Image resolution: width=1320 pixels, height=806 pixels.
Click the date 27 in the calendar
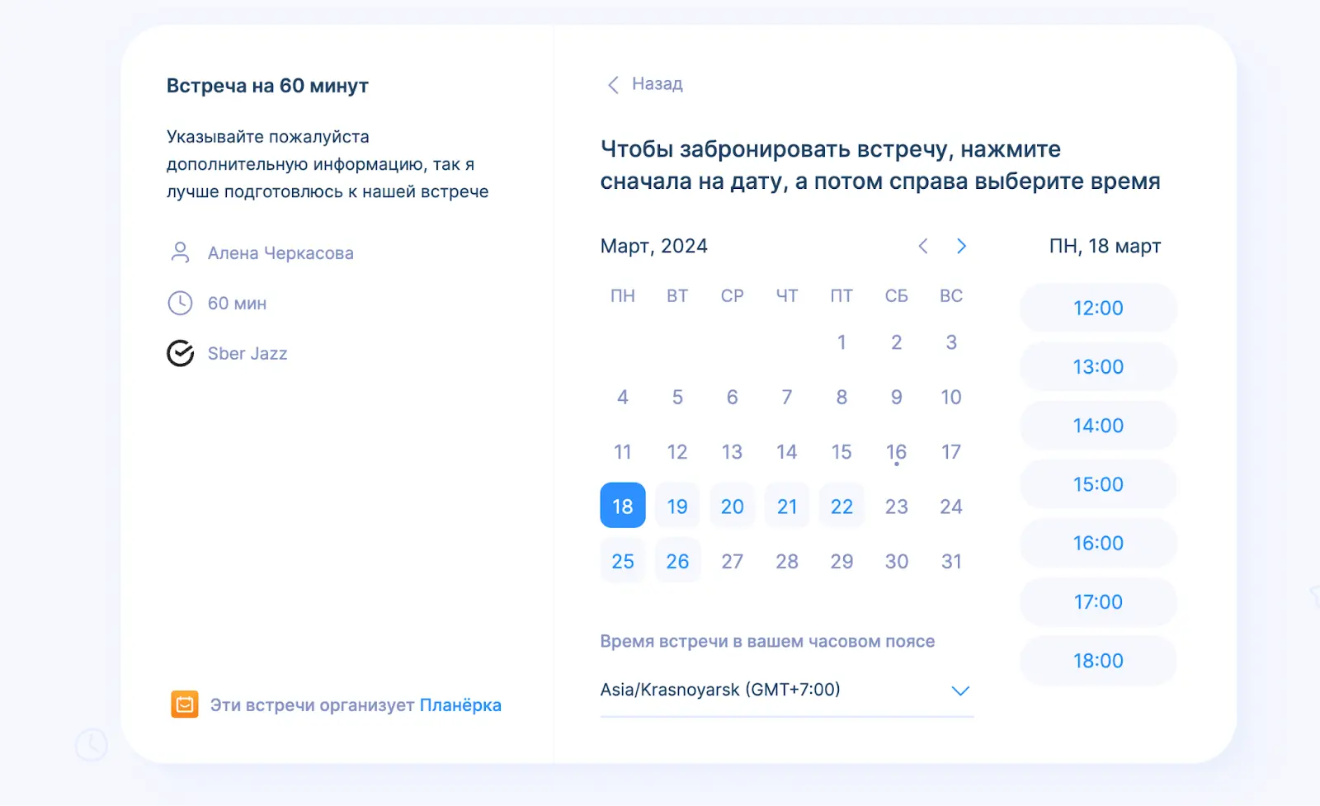(733, 561)
